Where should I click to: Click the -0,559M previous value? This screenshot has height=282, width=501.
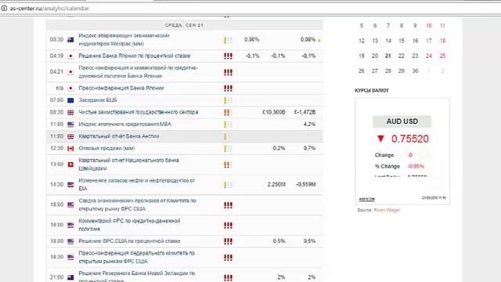tap(306, 185)
